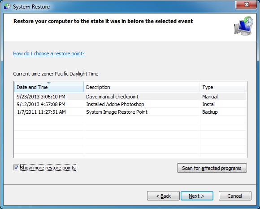This screenshot has height=209, width=260.
Task: Sort by Date and Time column header
Action: (49, 87)
